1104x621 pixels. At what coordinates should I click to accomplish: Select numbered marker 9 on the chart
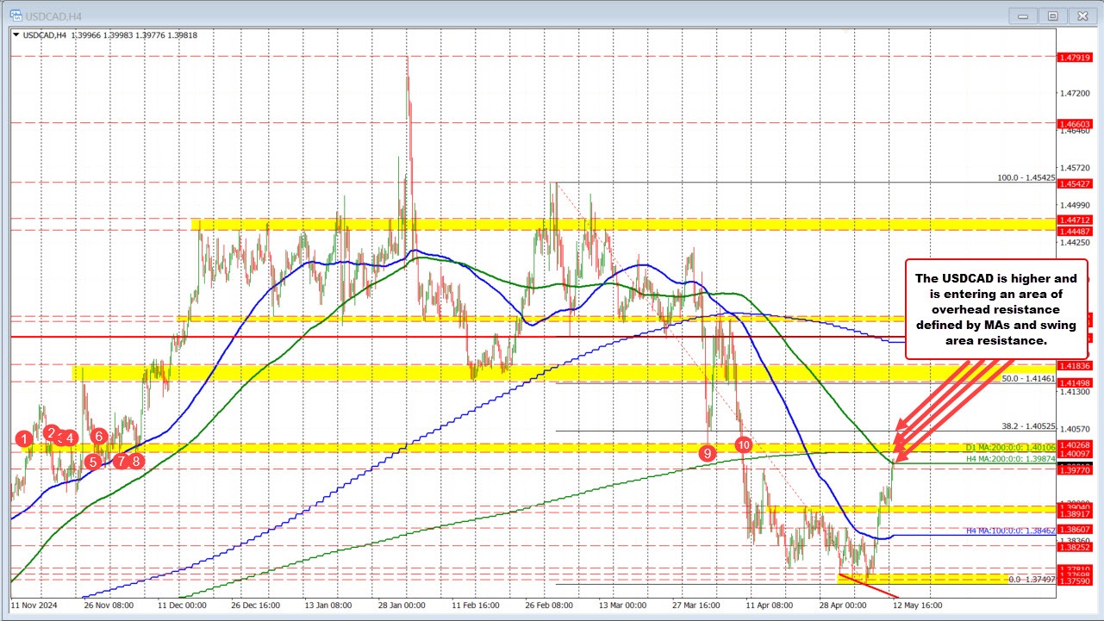coord(708,451)
